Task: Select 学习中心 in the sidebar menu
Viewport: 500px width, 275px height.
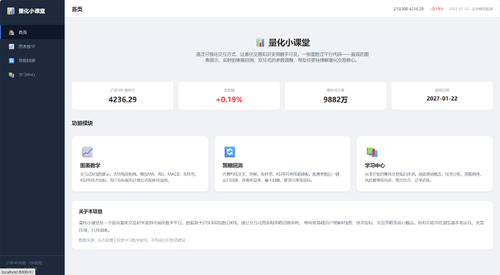Action: [x=32, y=75]
